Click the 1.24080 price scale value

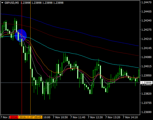tap(146, 57)
